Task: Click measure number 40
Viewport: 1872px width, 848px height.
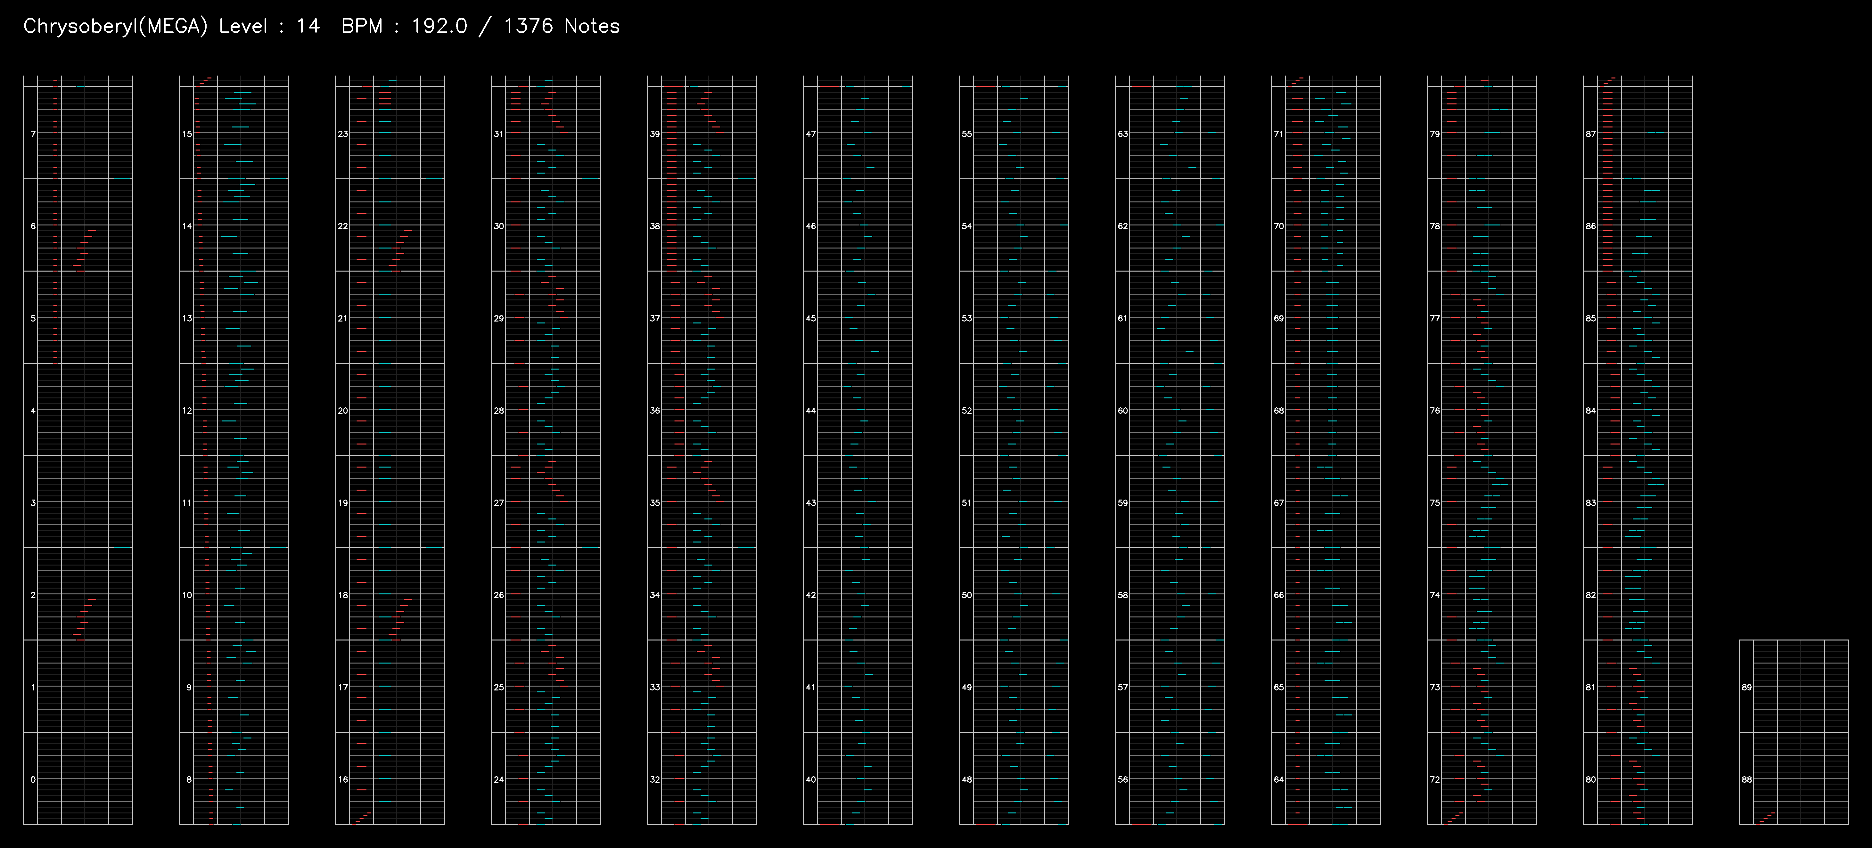Action: click(811, 780)
